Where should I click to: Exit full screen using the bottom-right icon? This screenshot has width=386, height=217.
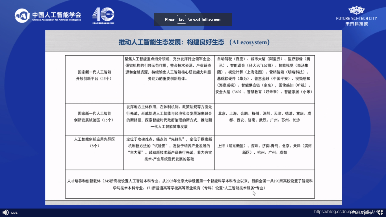tap(380, 213)
